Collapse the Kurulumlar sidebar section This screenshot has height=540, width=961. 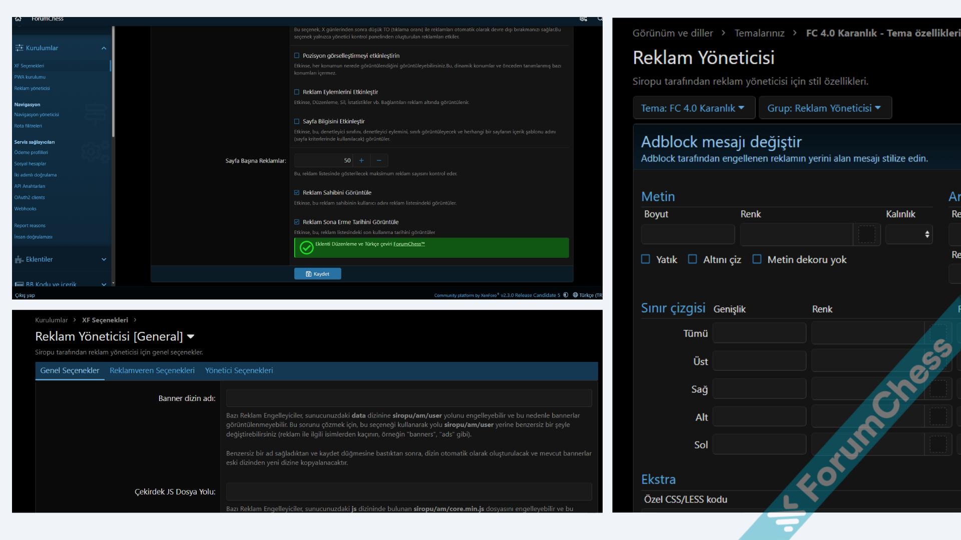[x=104, y=48]
